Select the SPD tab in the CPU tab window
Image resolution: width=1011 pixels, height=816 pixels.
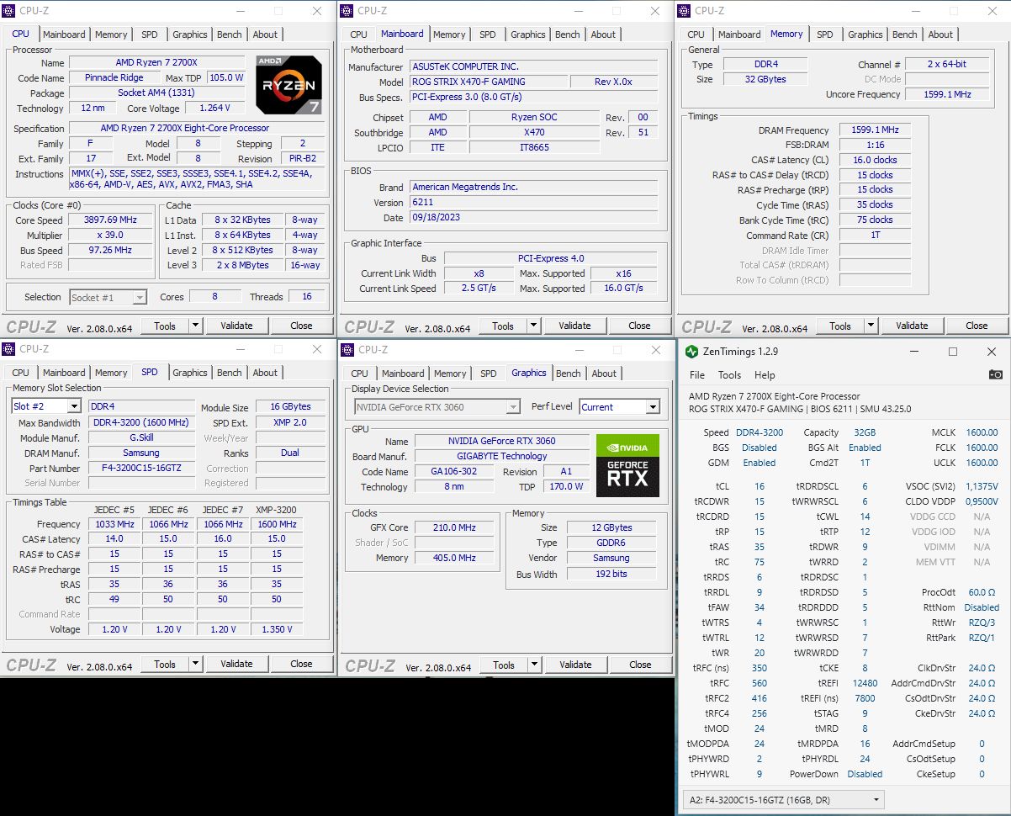pyautogui.click(x=149, y=34)
